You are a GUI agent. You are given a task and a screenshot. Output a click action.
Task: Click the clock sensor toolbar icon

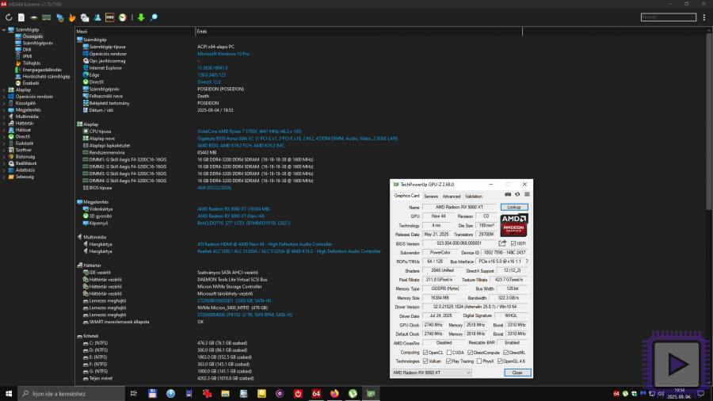pyautogui.click(x=122, y=17)
